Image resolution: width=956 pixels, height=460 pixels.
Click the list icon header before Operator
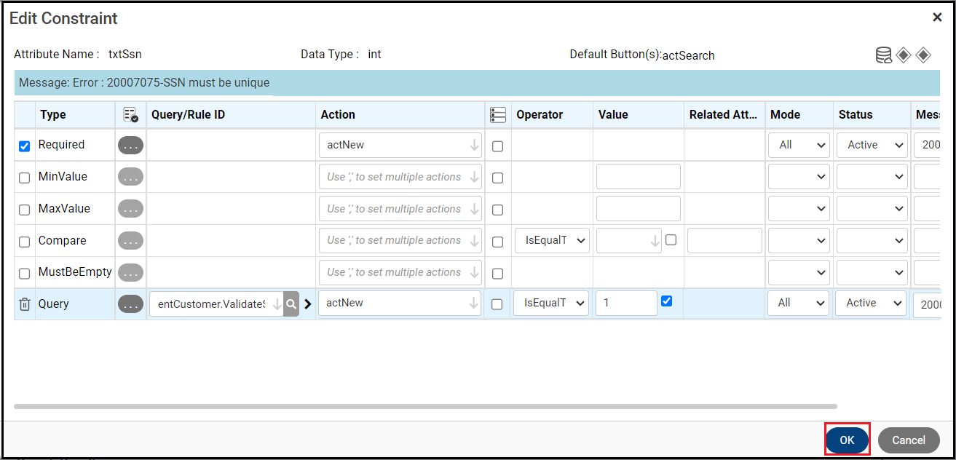[498, 115]
